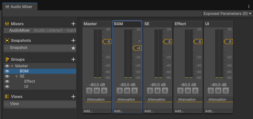Mute the SE channel
Image resolution: width=253 pixels, height=119 pixels.
tap(157, 91)
